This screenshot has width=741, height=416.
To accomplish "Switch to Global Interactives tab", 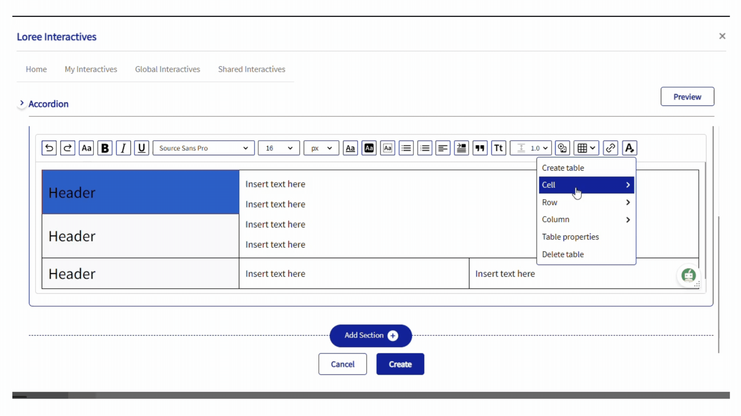I will pos(167,69).
